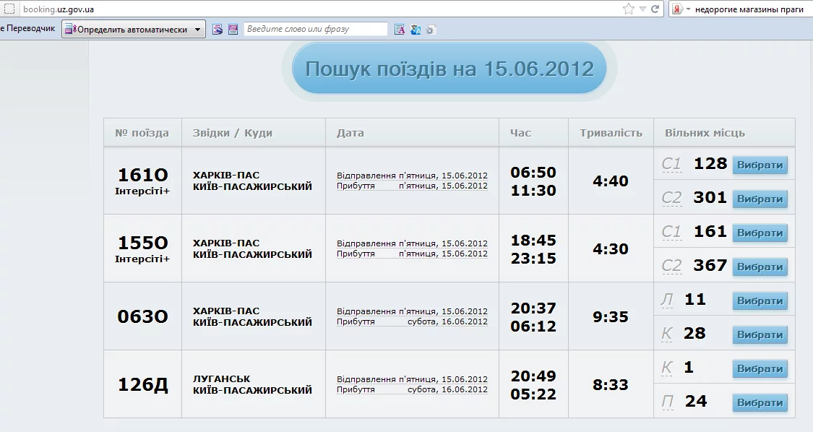
Task: Click the site identity icon in the address bar
Action: 9,9
